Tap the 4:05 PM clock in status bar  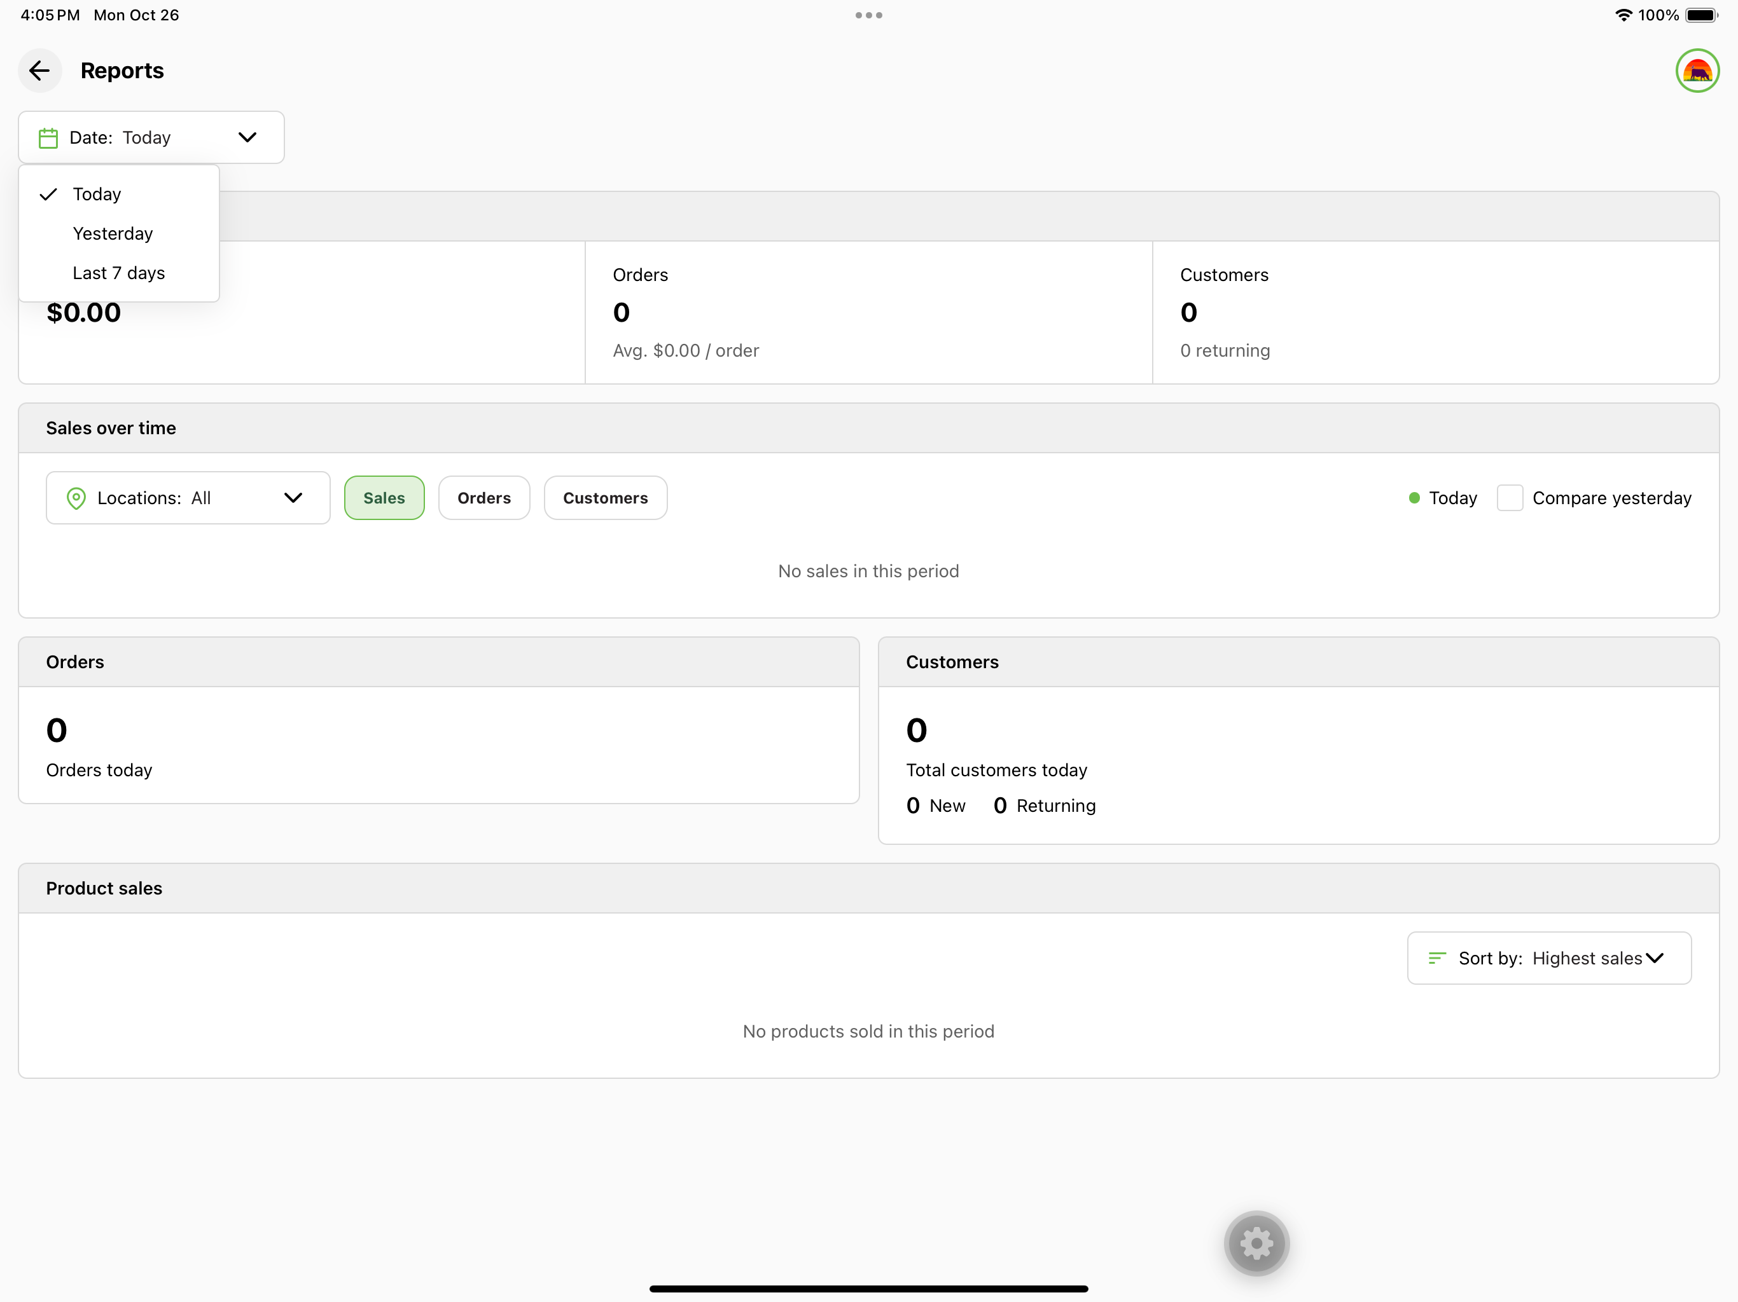click(x=50, y=15)
